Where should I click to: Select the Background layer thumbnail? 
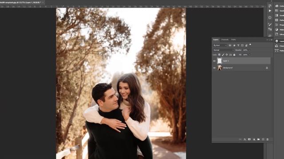[x=220, y=68]
